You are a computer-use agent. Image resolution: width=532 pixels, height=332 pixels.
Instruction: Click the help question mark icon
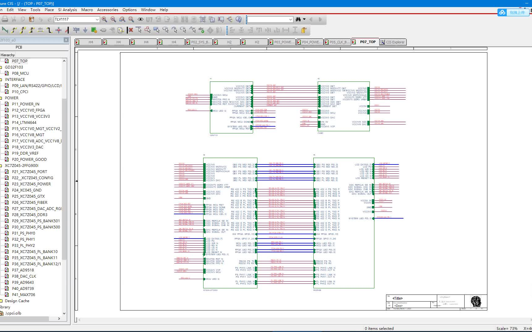click(x=239, y=19)
